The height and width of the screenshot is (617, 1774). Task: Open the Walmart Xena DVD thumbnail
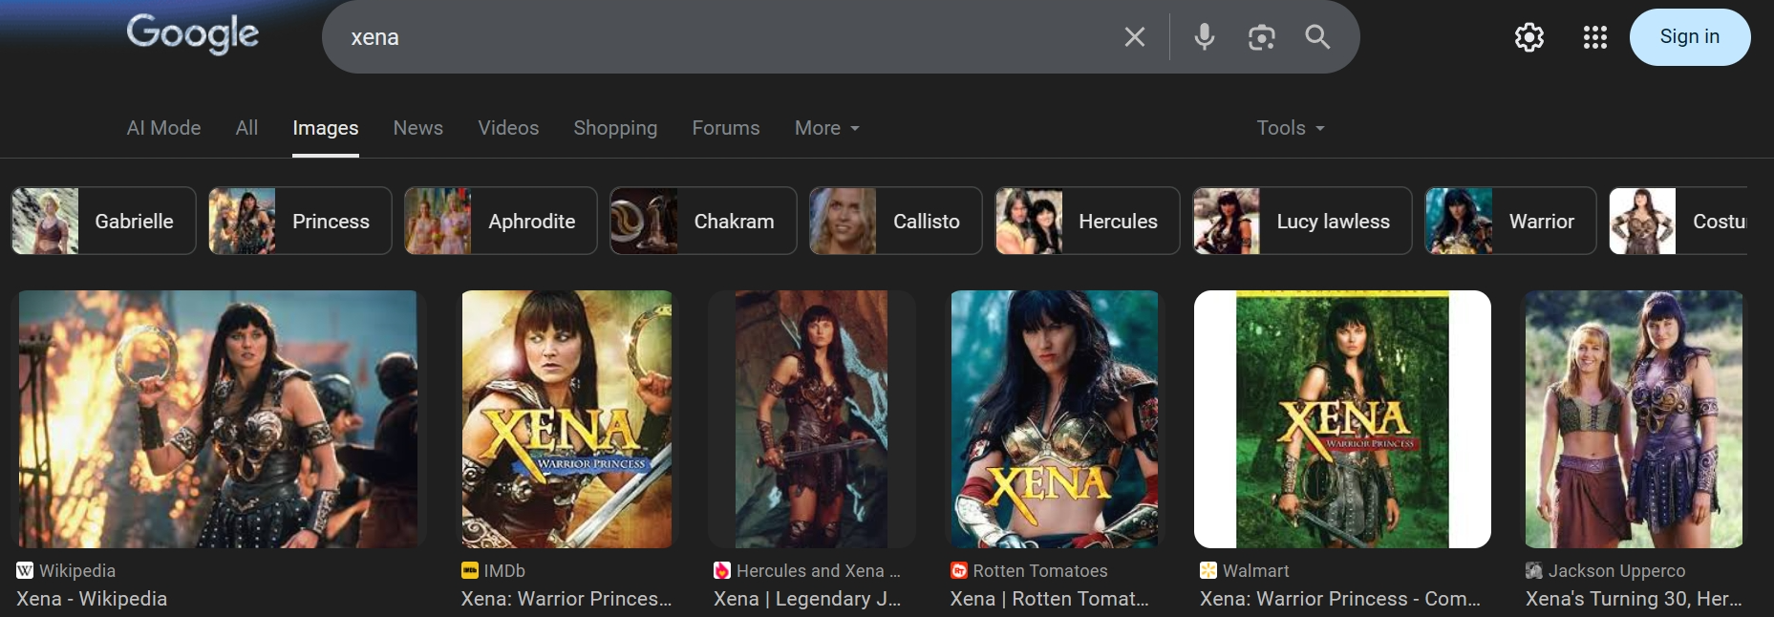point(1342,419)
